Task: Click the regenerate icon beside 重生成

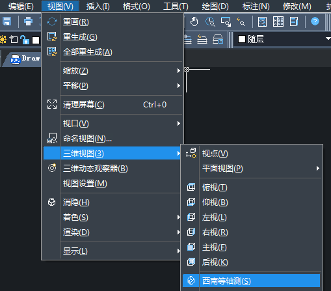Action: click(x=52, y=36)
